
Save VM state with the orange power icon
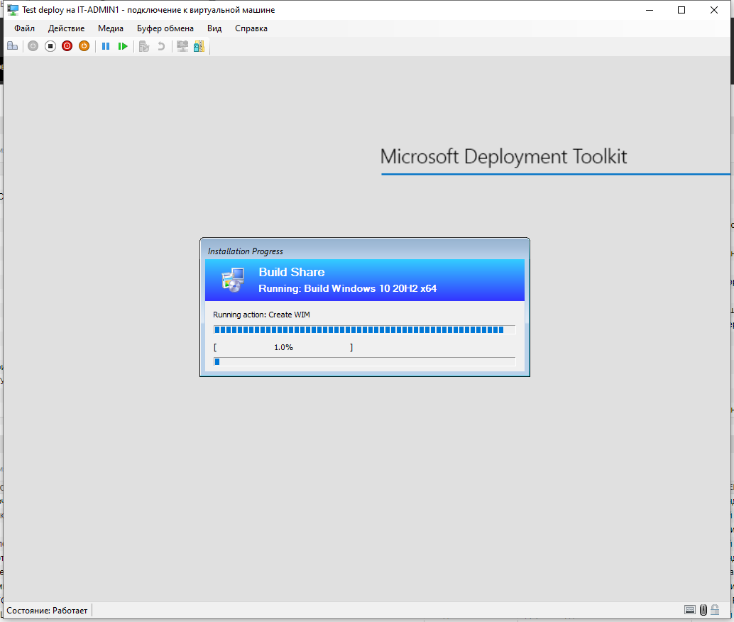point(84,46)
